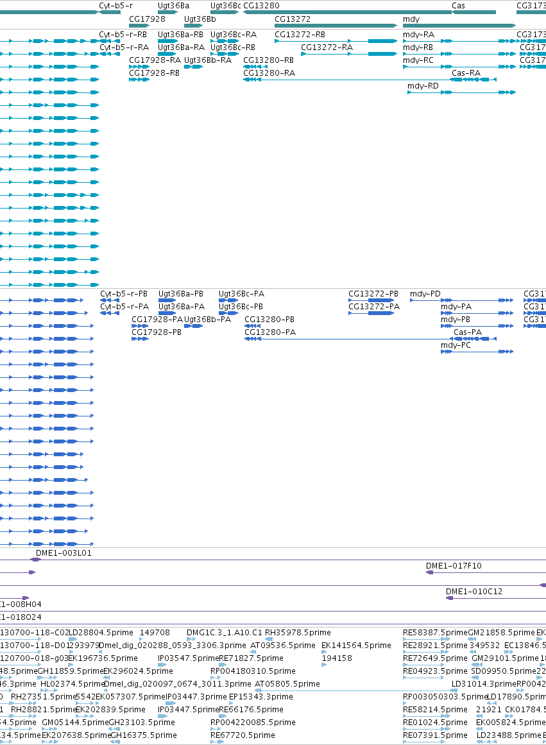This screenshot has width=546, height=745.
Task: Click EST RH35978.5prime
Action: [298, 633]
